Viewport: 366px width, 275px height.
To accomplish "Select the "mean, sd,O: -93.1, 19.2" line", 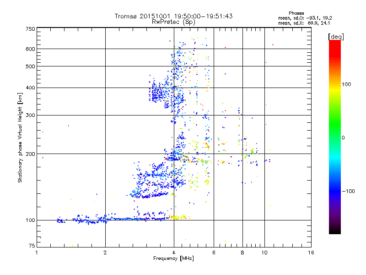I will [x=305, y=18].
